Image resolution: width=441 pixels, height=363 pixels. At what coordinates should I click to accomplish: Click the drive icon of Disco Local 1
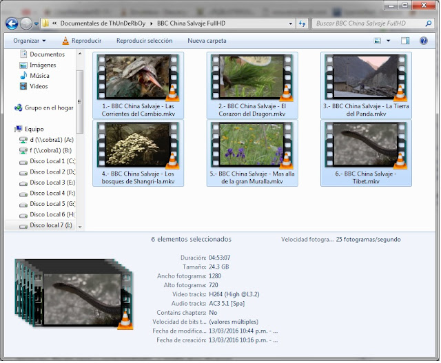tap(23, 162)
